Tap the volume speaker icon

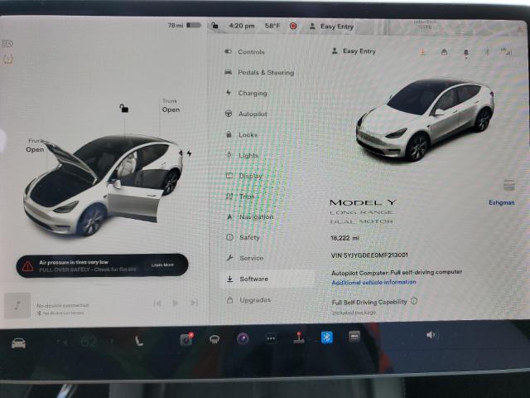coord(431,335)
